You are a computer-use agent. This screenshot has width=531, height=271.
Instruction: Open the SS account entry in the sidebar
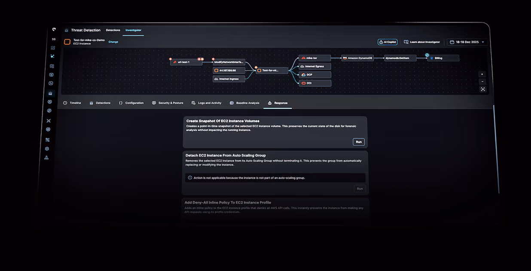click(x=54, y=39)
